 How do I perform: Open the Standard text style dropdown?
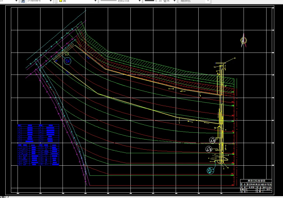coord(51,1)
